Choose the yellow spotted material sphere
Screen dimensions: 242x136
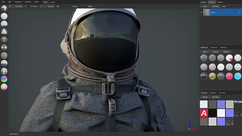click(x=213, y=76)
